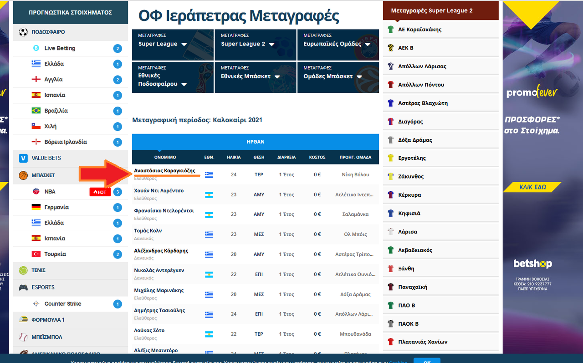Click the Δόξα Δράμας previous team cell
583x363 pixels.
point(355,294)
